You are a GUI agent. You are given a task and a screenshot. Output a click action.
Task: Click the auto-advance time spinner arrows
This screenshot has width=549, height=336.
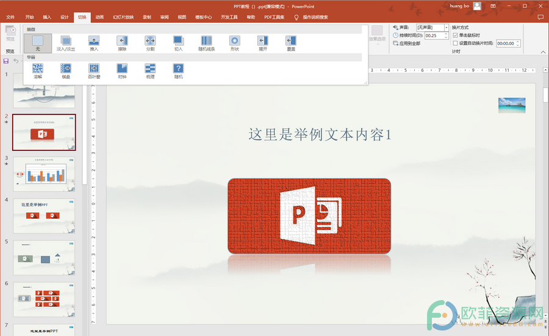point(518,43)
